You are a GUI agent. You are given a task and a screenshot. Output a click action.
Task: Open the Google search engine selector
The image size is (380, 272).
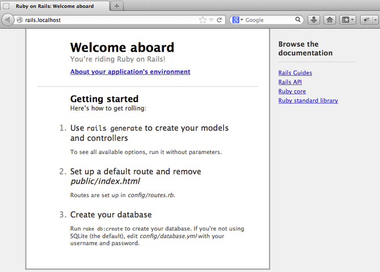238,20
